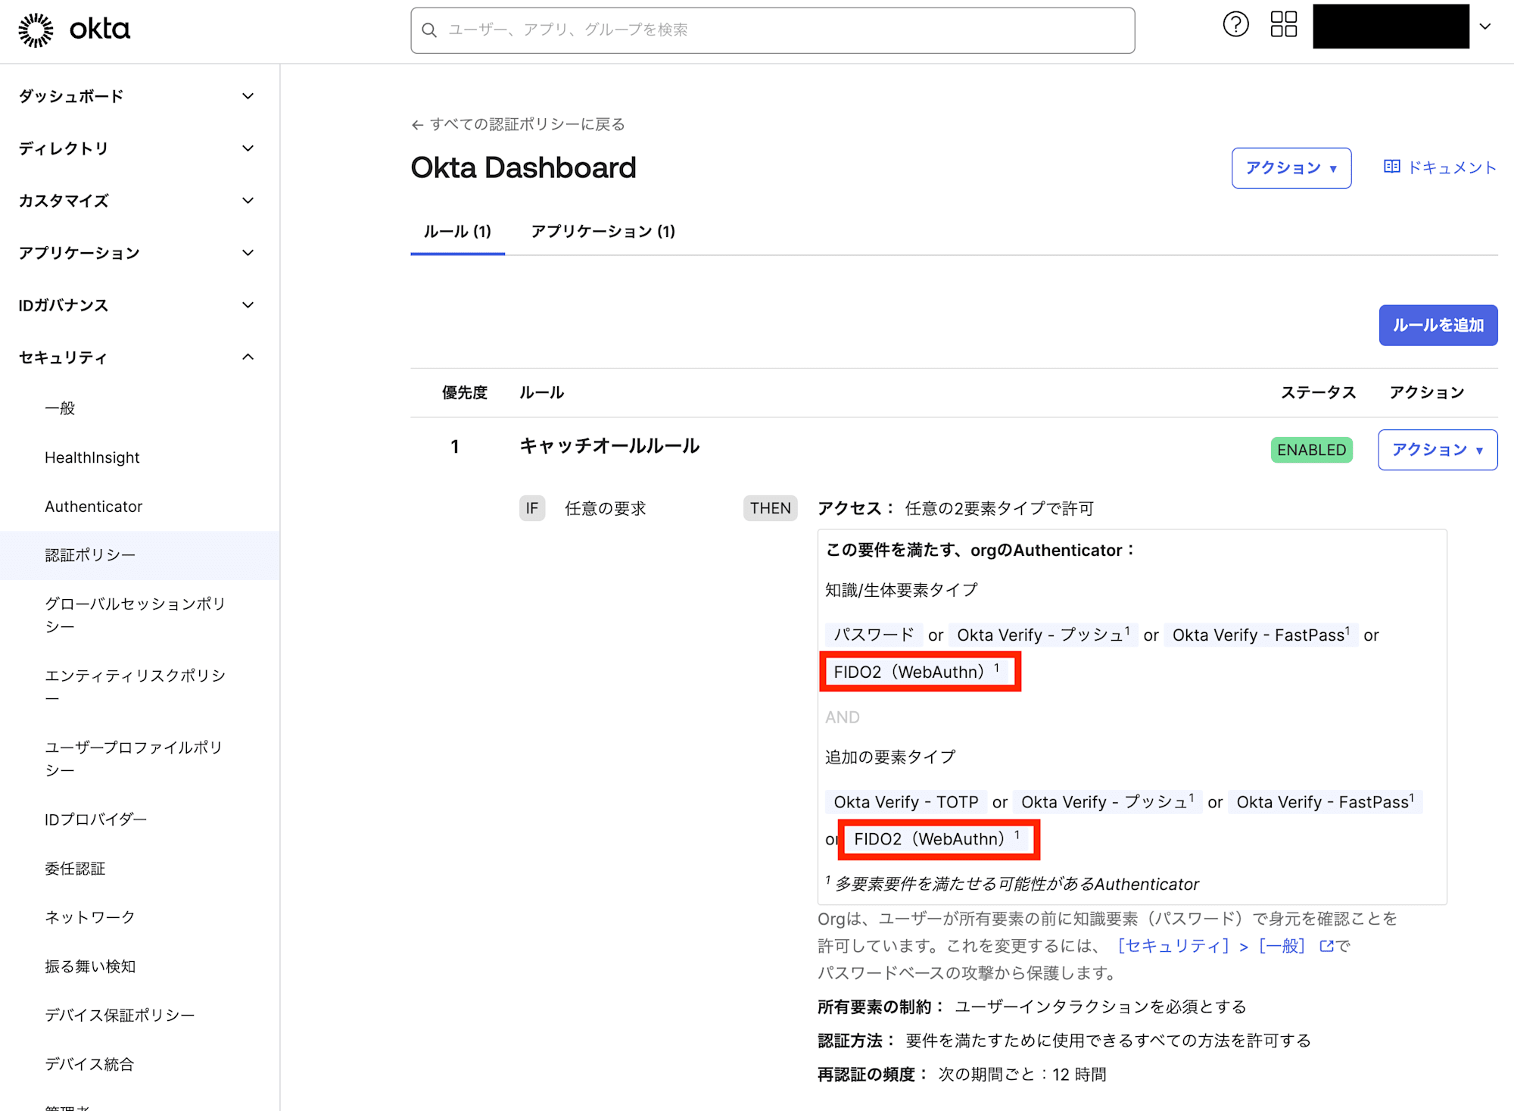This screenshot has height=1111, width=1514.
Task: Open HealthInsight in the sidebar
Action: [139, 457]
